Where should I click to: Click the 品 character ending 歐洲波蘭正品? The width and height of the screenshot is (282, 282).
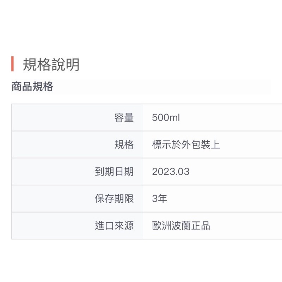pyautogui.click(x=206, y=226)
